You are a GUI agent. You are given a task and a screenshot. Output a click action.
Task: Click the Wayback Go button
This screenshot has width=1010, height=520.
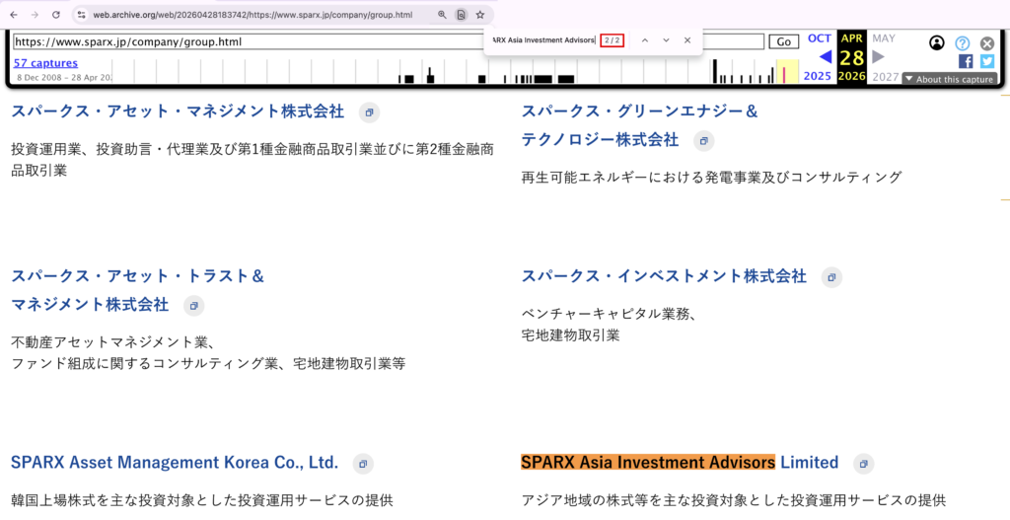pyautogui.click(x=784, y=41)
